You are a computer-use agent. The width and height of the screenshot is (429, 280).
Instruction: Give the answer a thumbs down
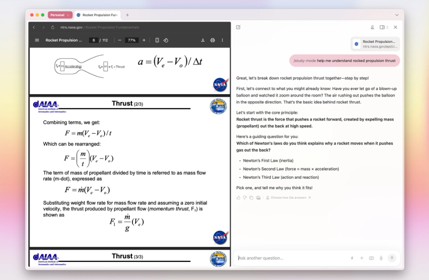[x=245, y=198]
